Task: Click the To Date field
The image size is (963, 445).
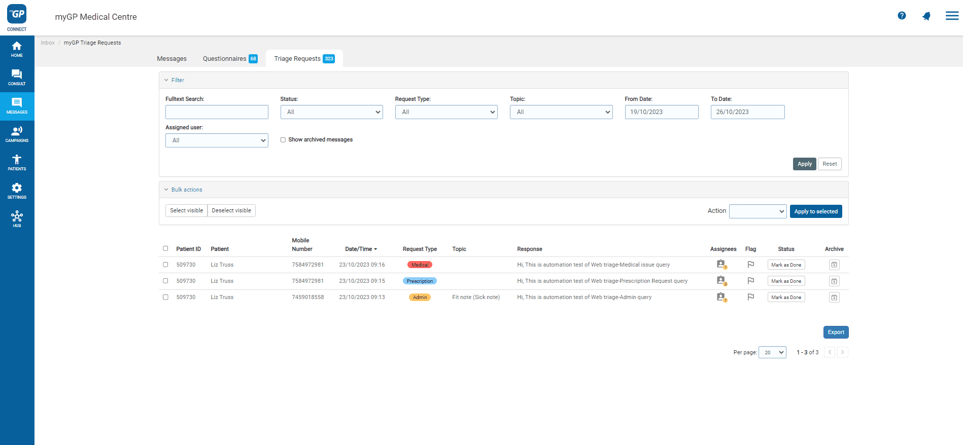Action: 748,112
